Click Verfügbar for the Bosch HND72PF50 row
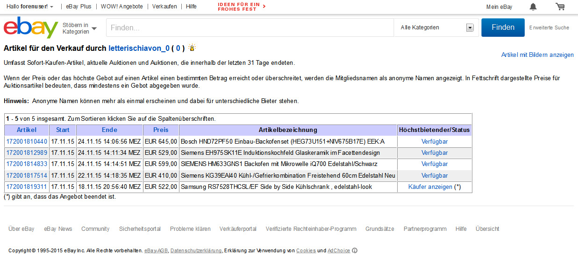Viewport: 578px width, 277px height. click(x=435, y=141)
